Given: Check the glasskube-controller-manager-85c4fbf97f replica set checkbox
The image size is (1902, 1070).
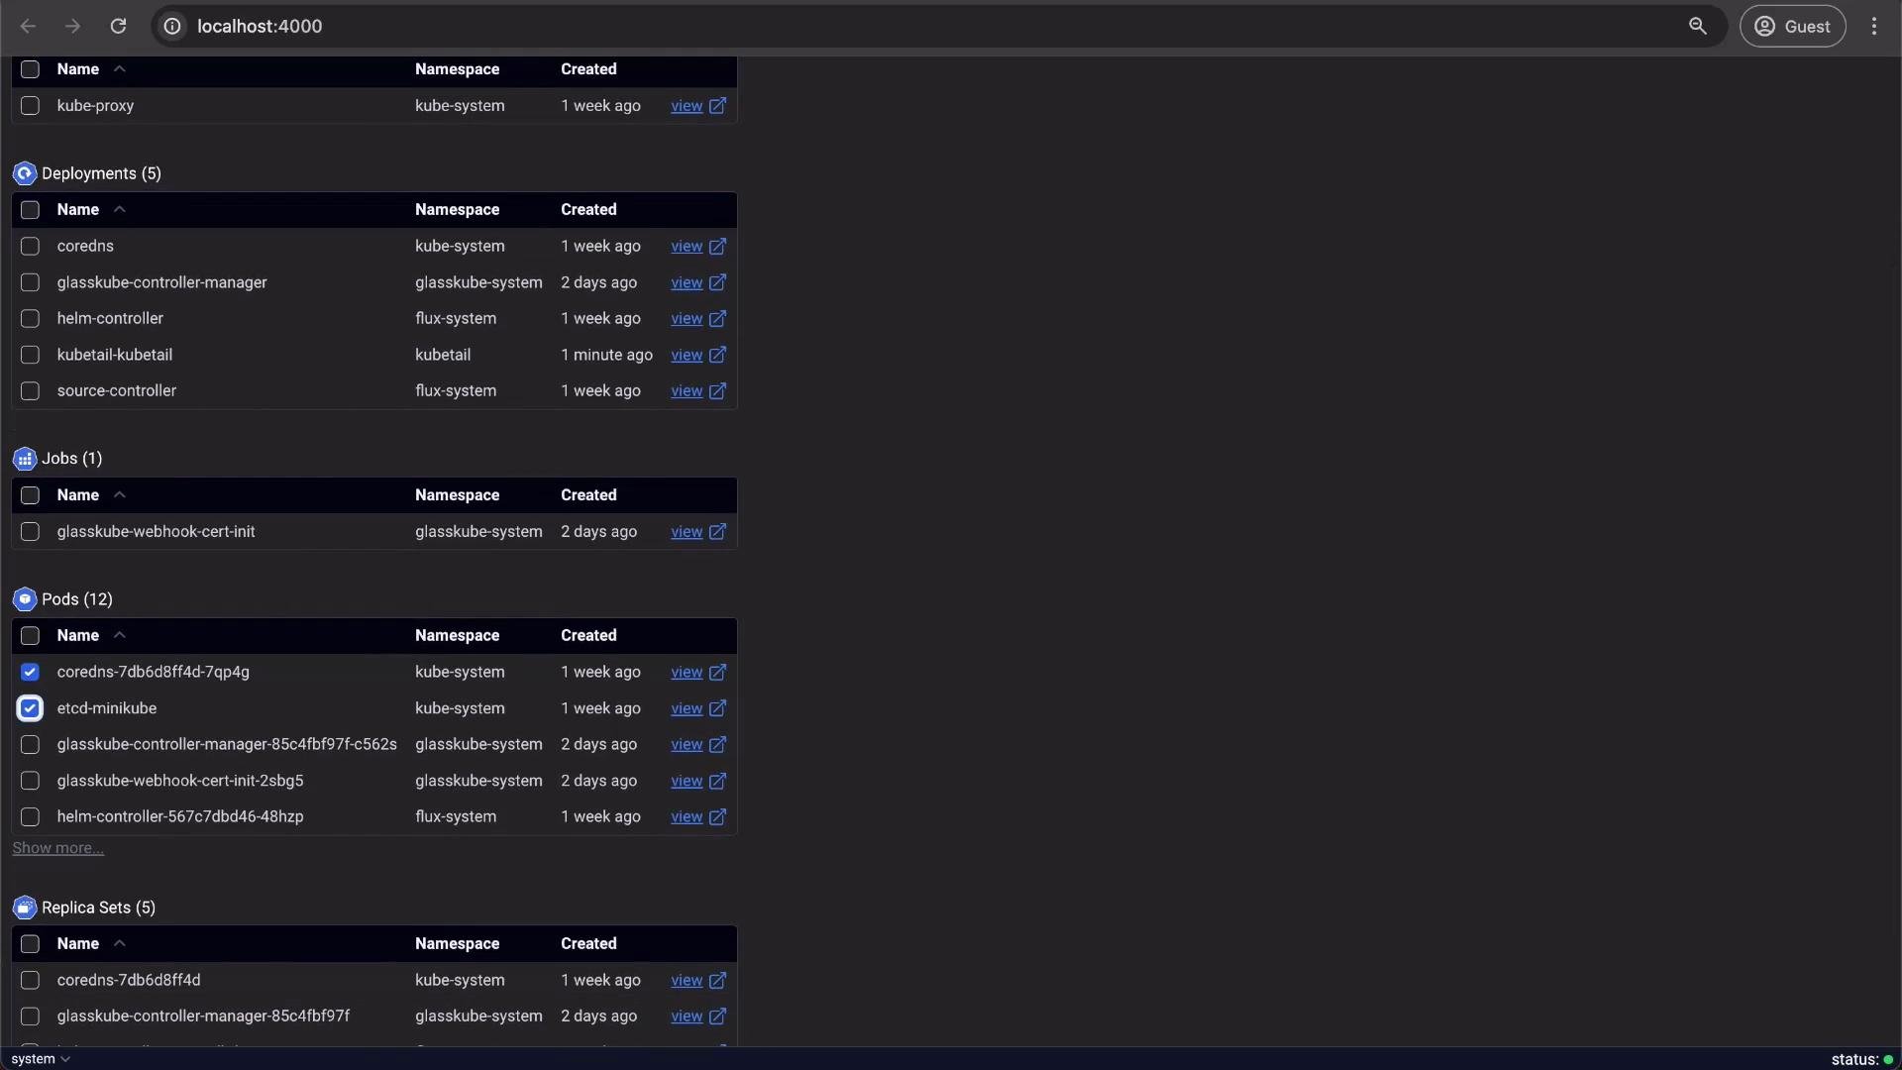Looking at the screenshot, I should (30, 1016).
